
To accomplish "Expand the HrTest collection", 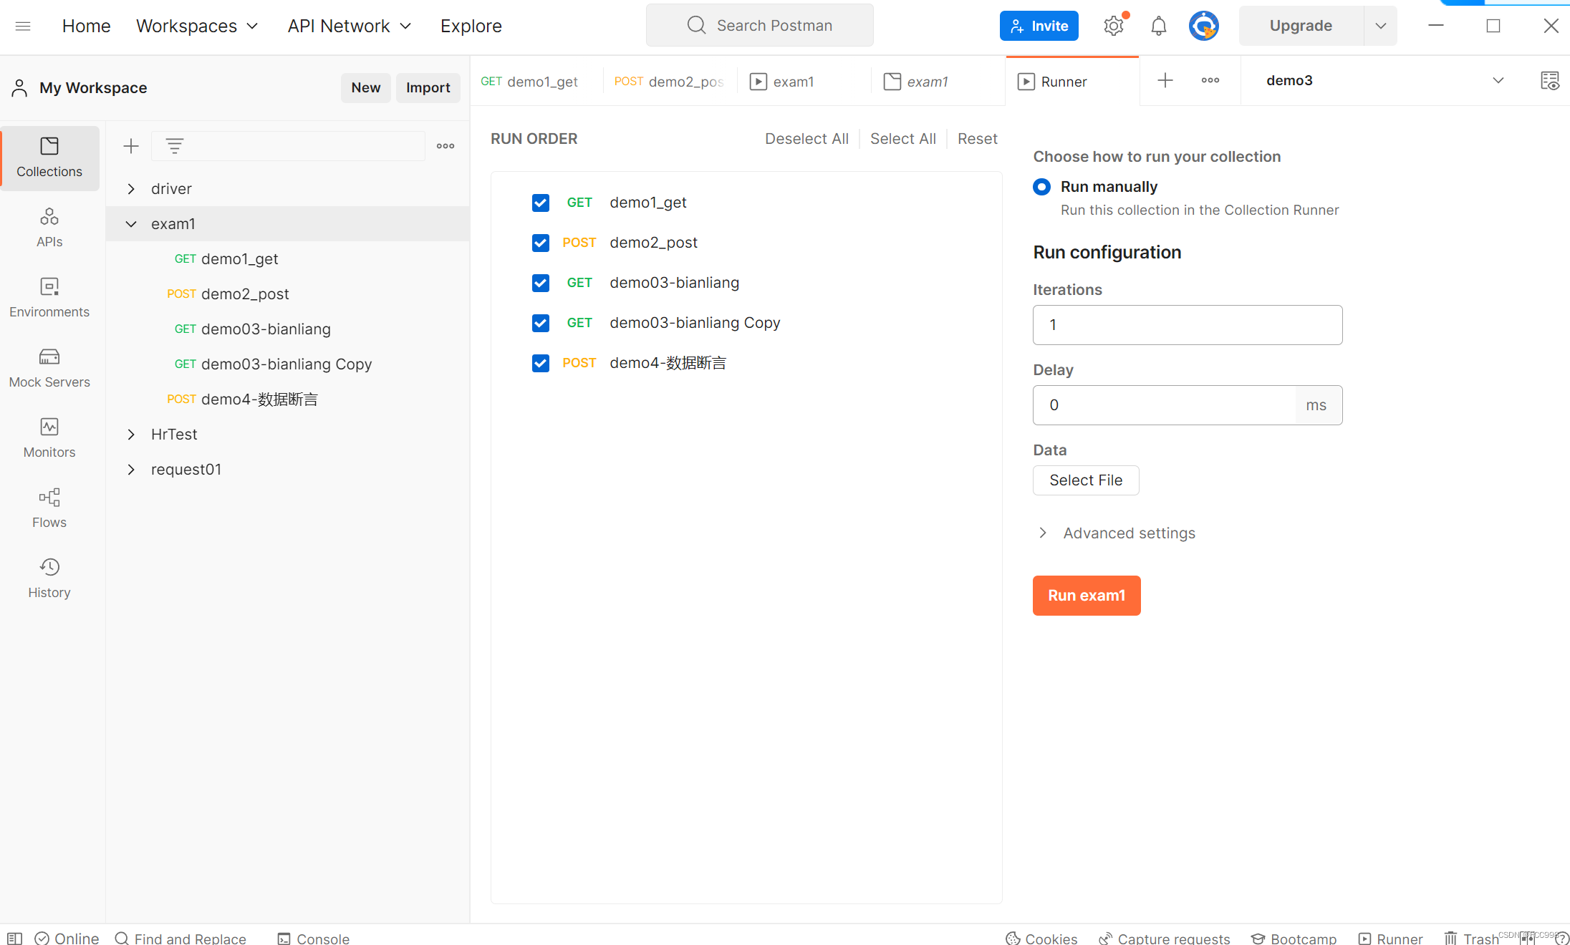I will click(131, 435).
